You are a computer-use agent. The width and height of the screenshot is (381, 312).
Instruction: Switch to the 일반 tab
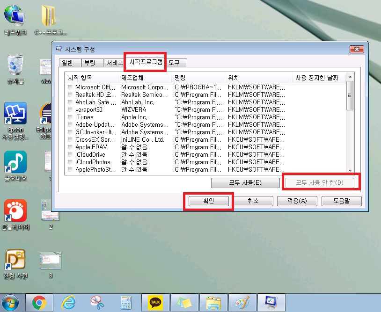[70, 63]
